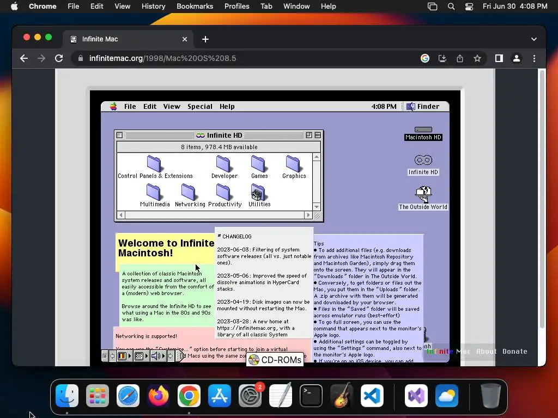Open the Trash in the Dock
558x418 pixels.
click(491, 395)
